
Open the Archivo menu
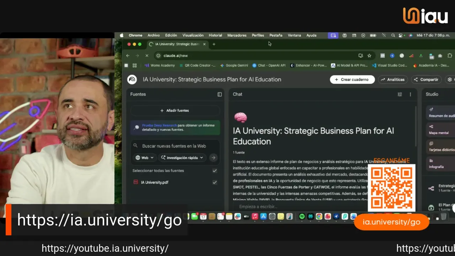pos(154,35)
